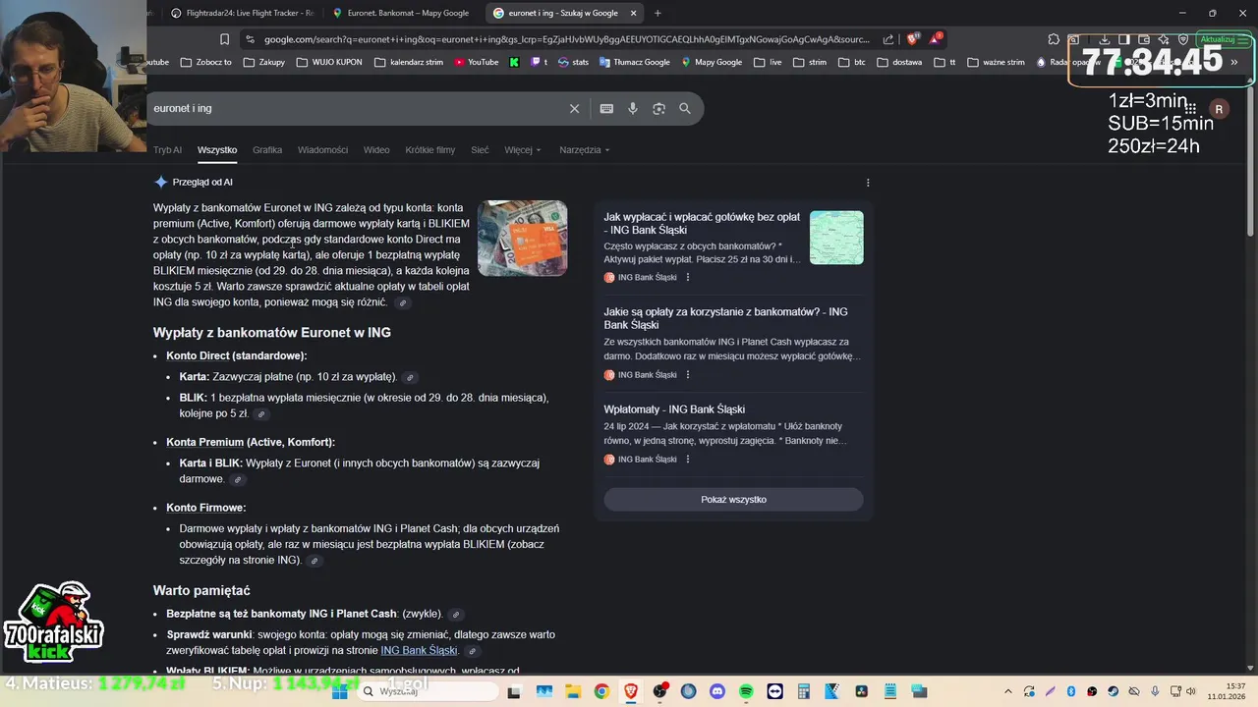Switch to the 'Euronet. Bankomat – Mapy Google' tab
This screenshot has height=707, width=1258.
point(403,13)
